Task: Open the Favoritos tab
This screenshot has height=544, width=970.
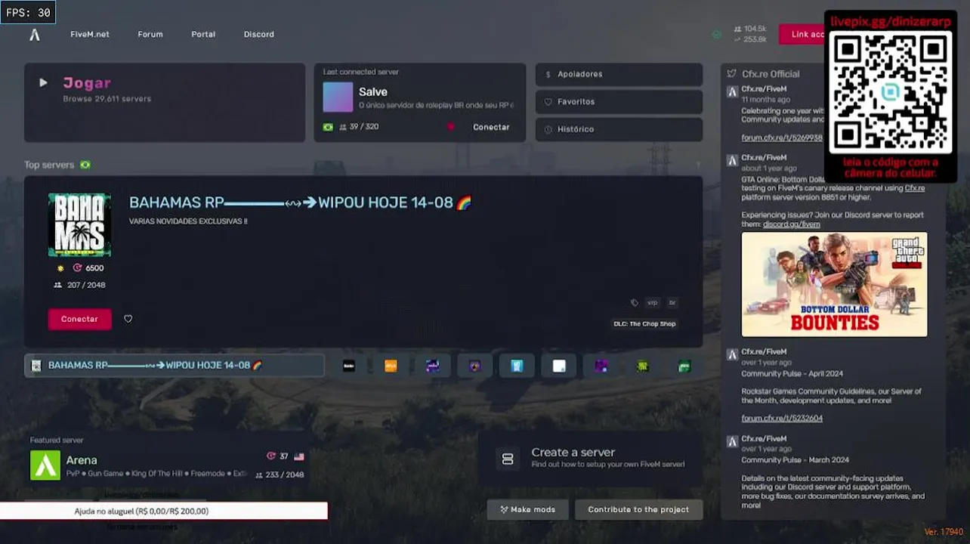Action: [619, 101]
